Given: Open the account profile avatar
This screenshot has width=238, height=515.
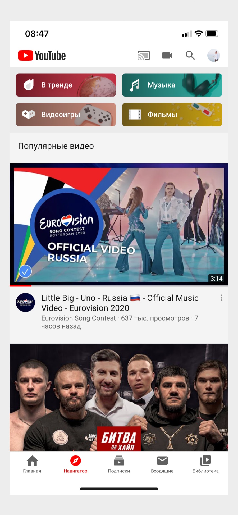Looking at the screenshot, I should pos(214,56).
